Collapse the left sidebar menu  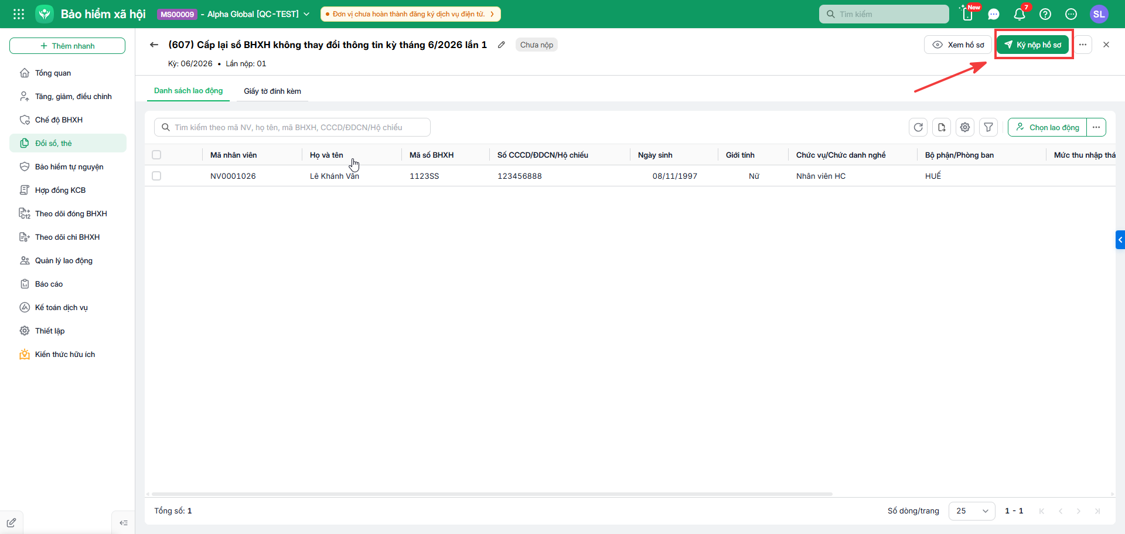(x=124, y=523)
